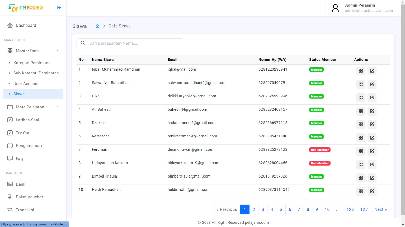Click the Nama Siswa column header
The height and width of the screenshot is (227, 405).
click(x=103, y=60)
